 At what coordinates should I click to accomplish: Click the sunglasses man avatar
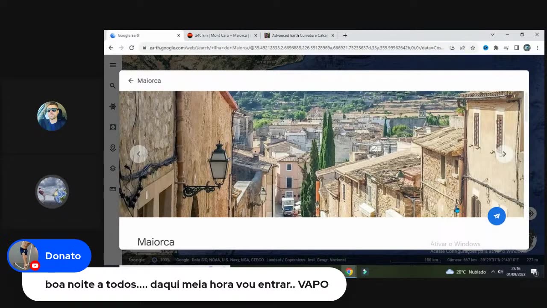point(52,116)
